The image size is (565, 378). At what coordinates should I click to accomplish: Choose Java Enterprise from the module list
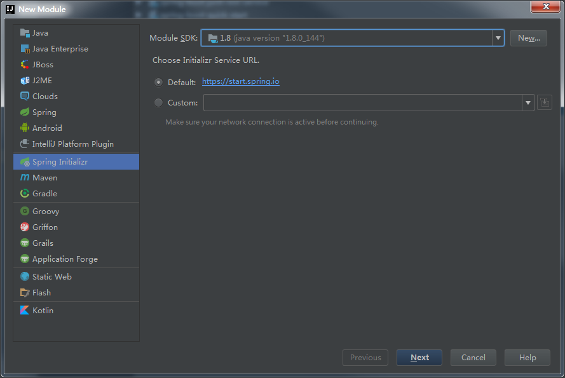pos(60,49)
